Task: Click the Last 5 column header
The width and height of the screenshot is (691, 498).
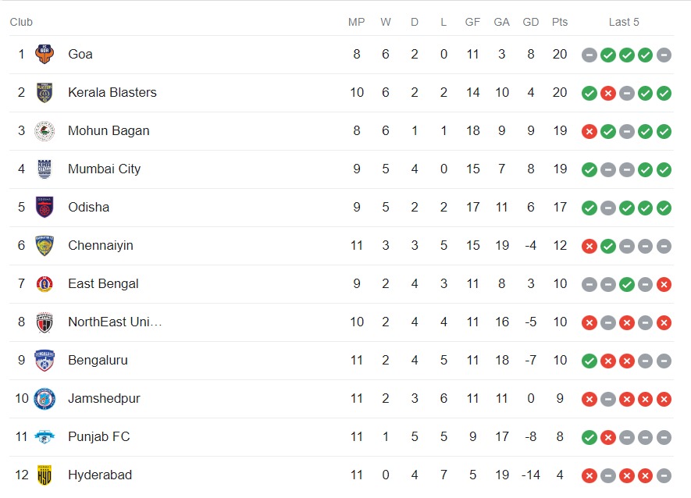Action: click(624, 22)
